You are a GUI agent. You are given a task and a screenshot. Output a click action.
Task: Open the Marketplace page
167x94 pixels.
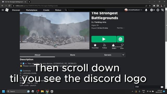click(x=32, y=10)
